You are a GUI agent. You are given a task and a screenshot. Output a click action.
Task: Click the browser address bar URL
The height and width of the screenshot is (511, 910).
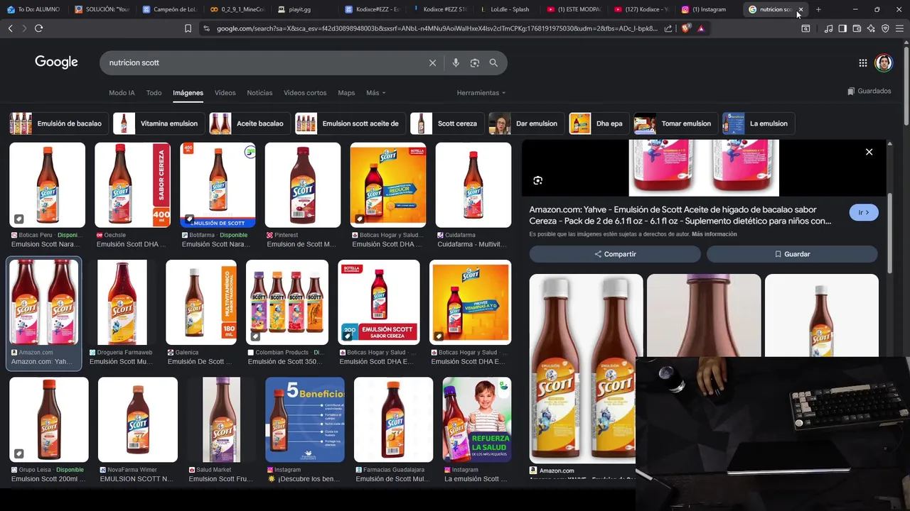pos(437,28)
